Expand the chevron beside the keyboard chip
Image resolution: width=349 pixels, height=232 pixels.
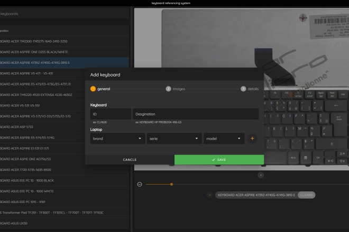click(x=210, y=195)
